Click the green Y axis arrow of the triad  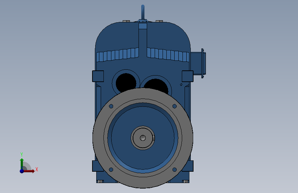pyautogui.click(x=22, y=163)
